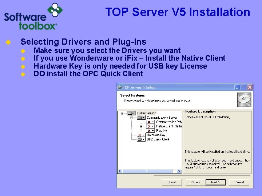The width and height of the screenshot is (262, 196).
Task: Minimize the TOP Server 5 Setup window
Action: click(237, 87)
